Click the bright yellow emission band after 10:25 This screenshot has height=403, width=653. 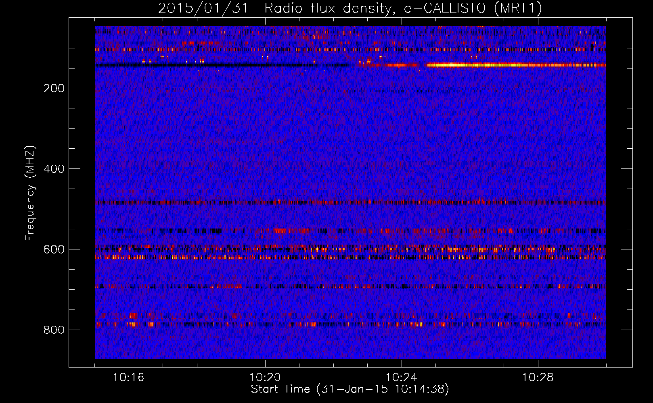tap(516, 65)
